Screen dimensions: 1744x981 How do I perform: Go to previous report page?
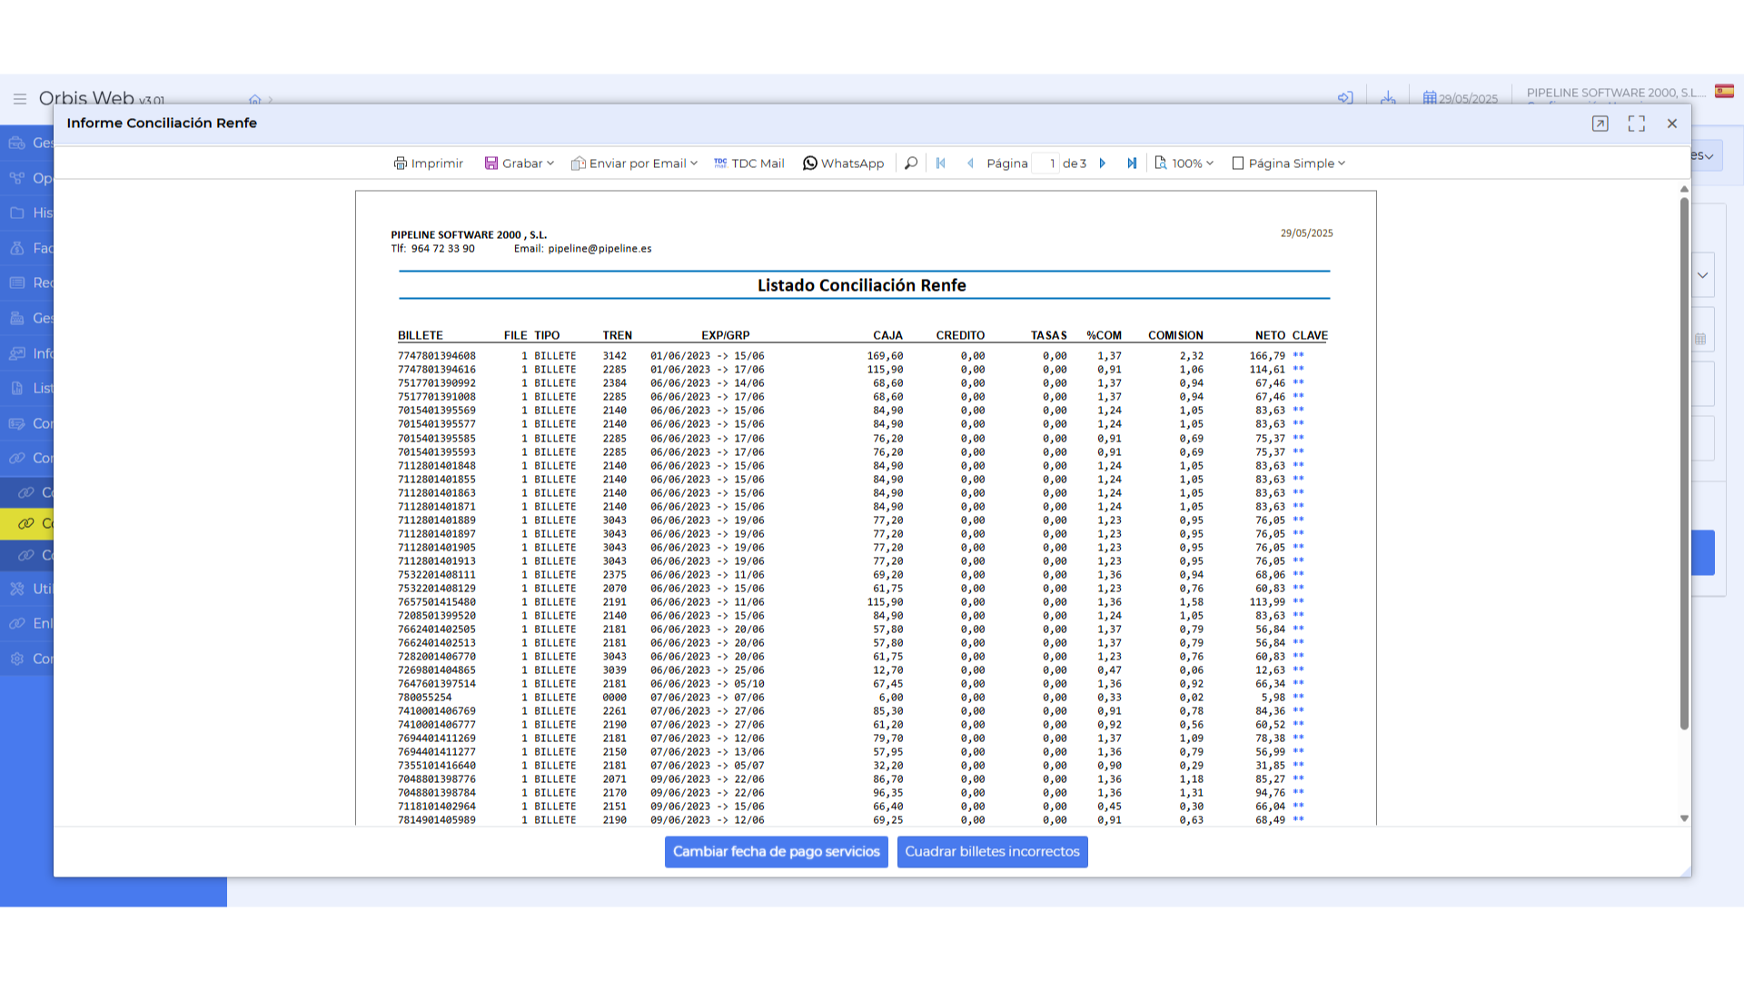970,163
